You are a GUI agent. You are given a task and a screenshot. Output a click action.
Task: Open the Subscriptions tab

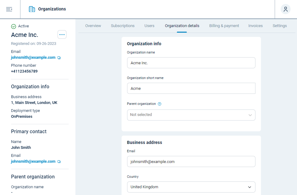(x=122, y=26)
